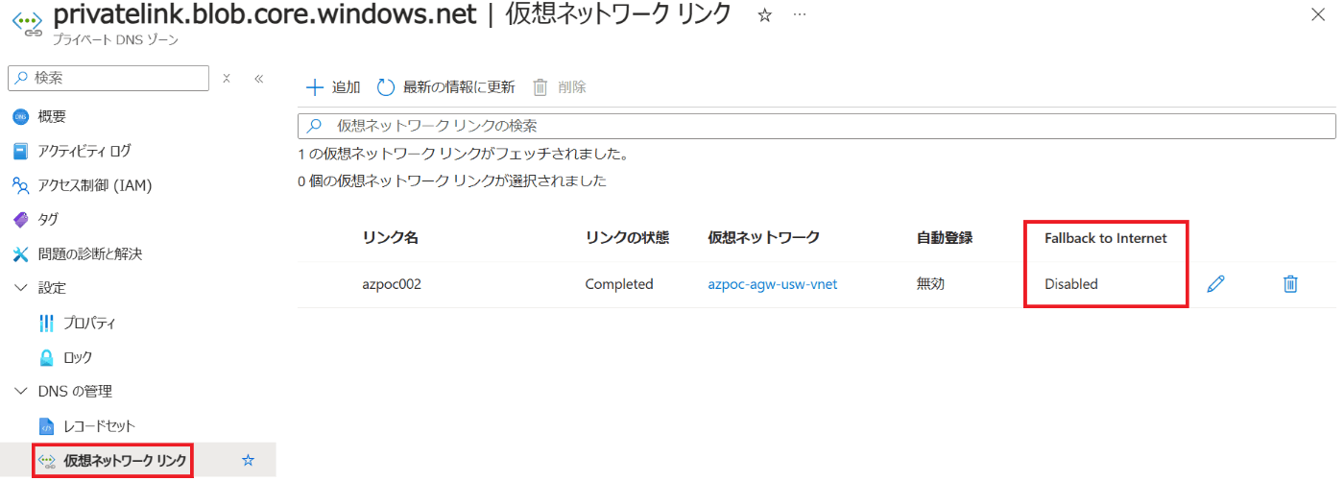Click the 自動登録 column header

point(945,238)
